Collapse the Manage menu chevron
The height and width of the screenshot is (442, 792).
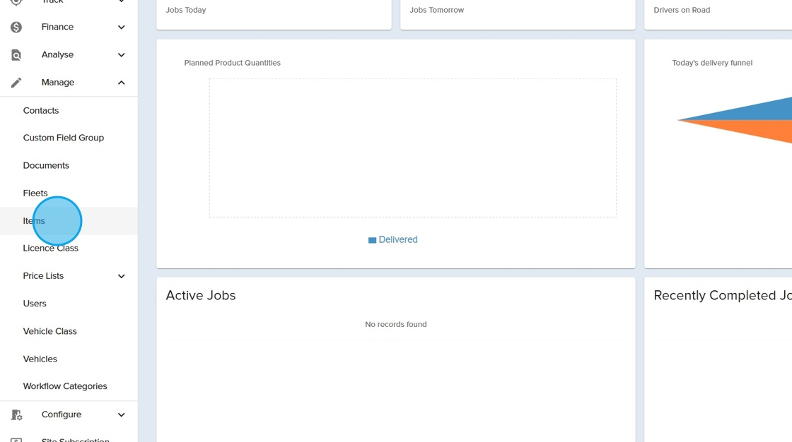121,83
